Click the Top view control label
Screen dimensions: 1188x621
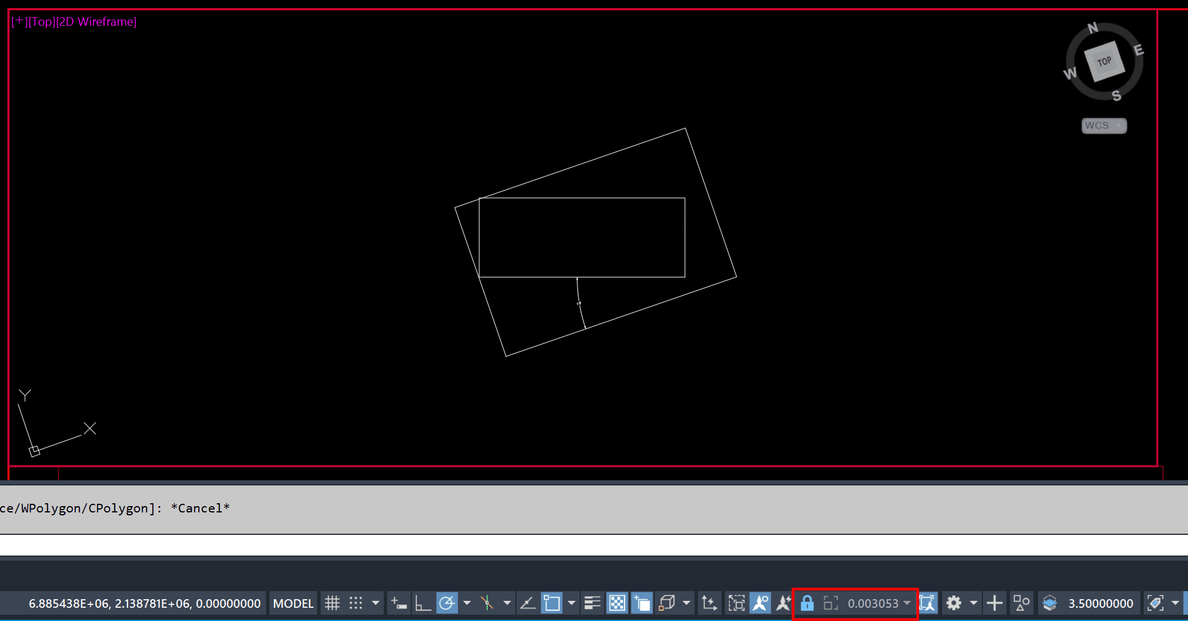tap(41, 22)
